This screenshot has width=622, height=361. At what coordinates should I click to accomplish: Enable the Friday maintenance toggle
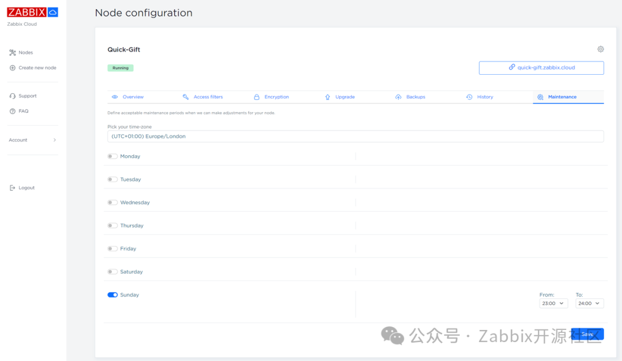[x=113, y=248]
